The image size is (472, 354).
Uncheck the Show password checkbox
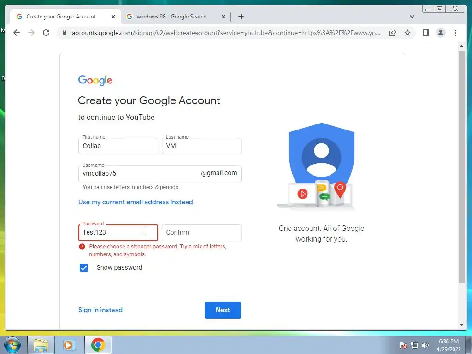84,268
